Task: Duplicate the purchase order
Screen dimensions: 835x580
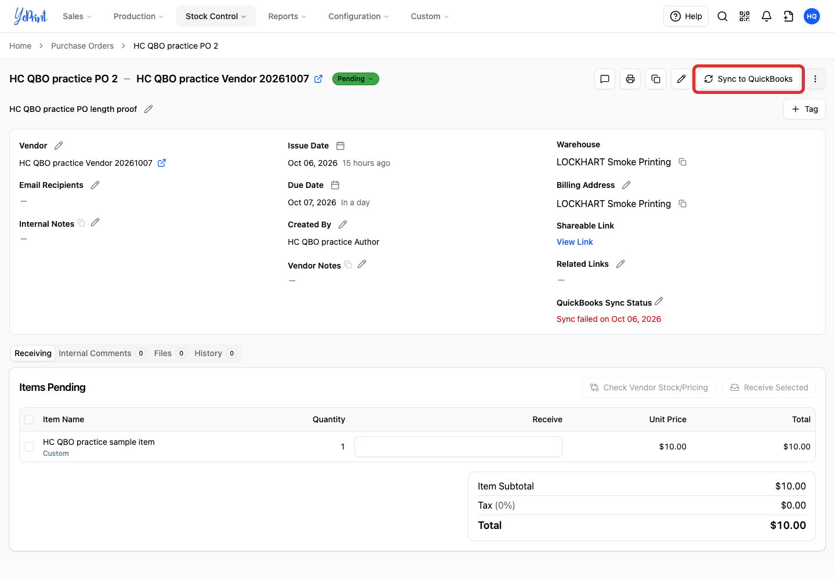Action: [656, 79]
